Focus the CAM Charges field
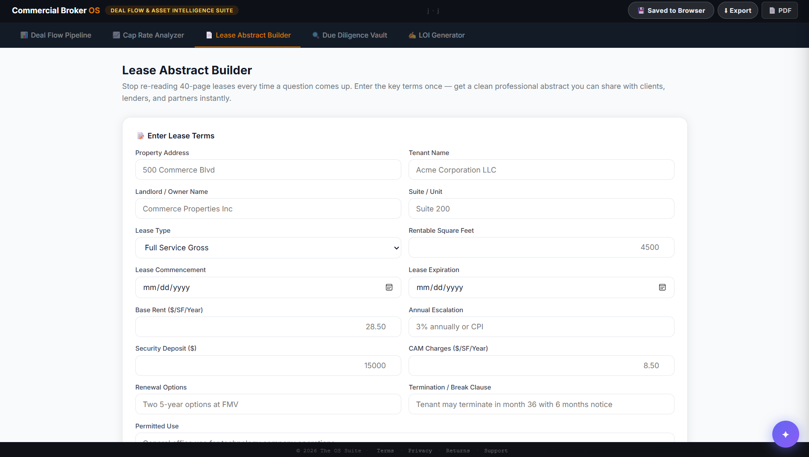Screen dimensions: 809x457 (541, 366)
